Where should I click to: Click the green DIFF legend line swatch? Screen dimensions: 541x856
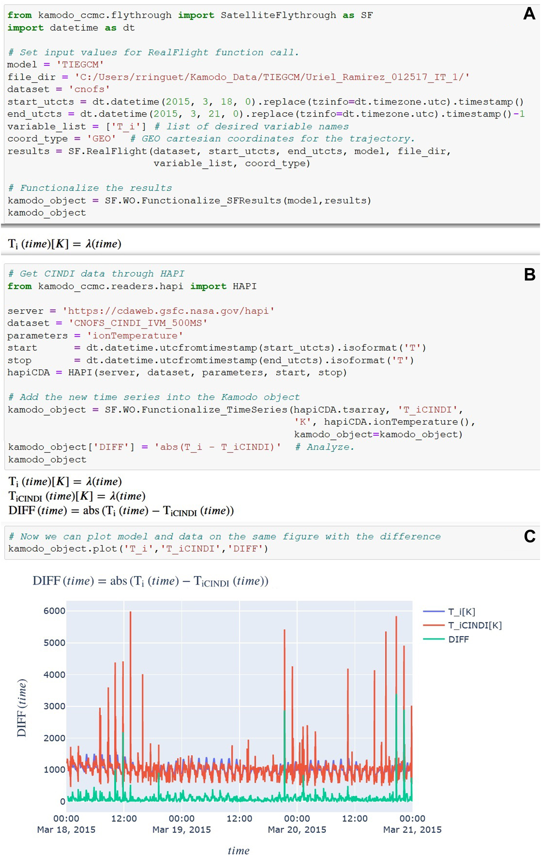[434, 639]
